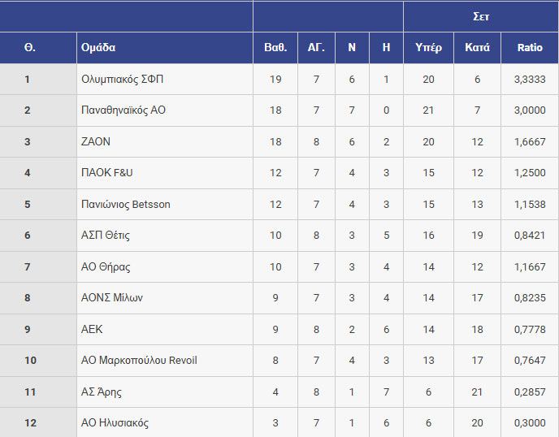Image resolution: width=559 pixels, height=437 pixels.
Task: Select ΠΑΟΚ F&U team name
Action: pos(106,173)
